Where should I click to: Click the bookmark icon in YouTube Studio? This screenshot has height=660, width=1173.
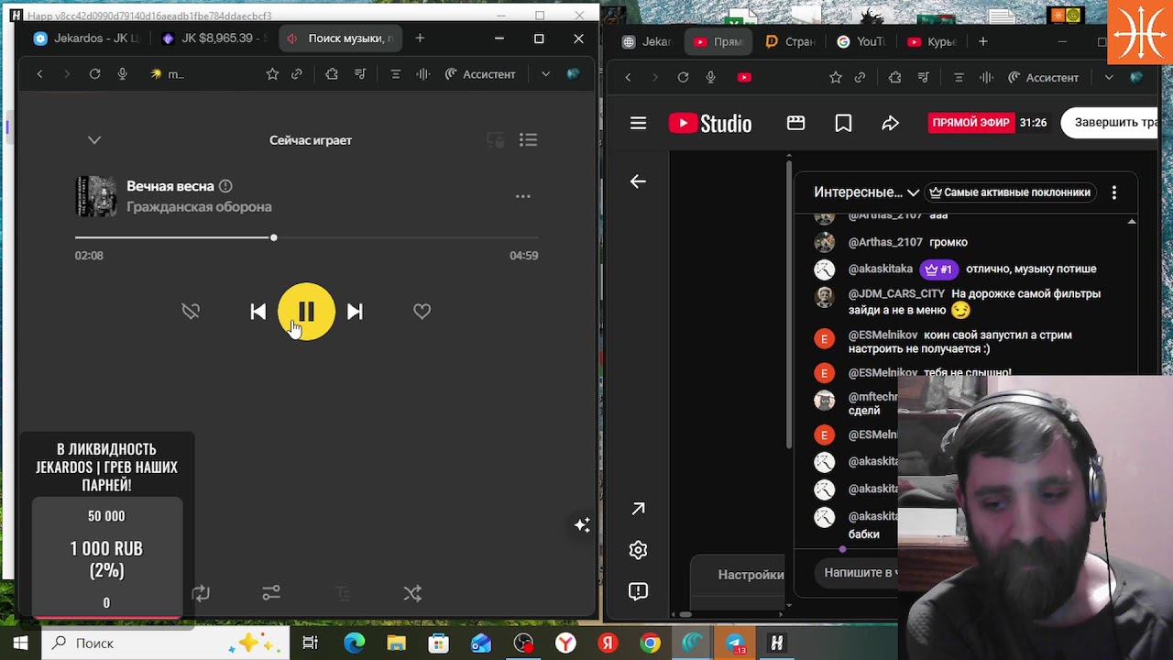coord(843,124)
